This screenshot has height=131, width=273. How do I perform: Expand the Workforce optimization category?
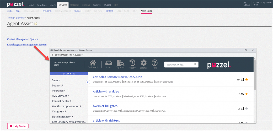67,106
